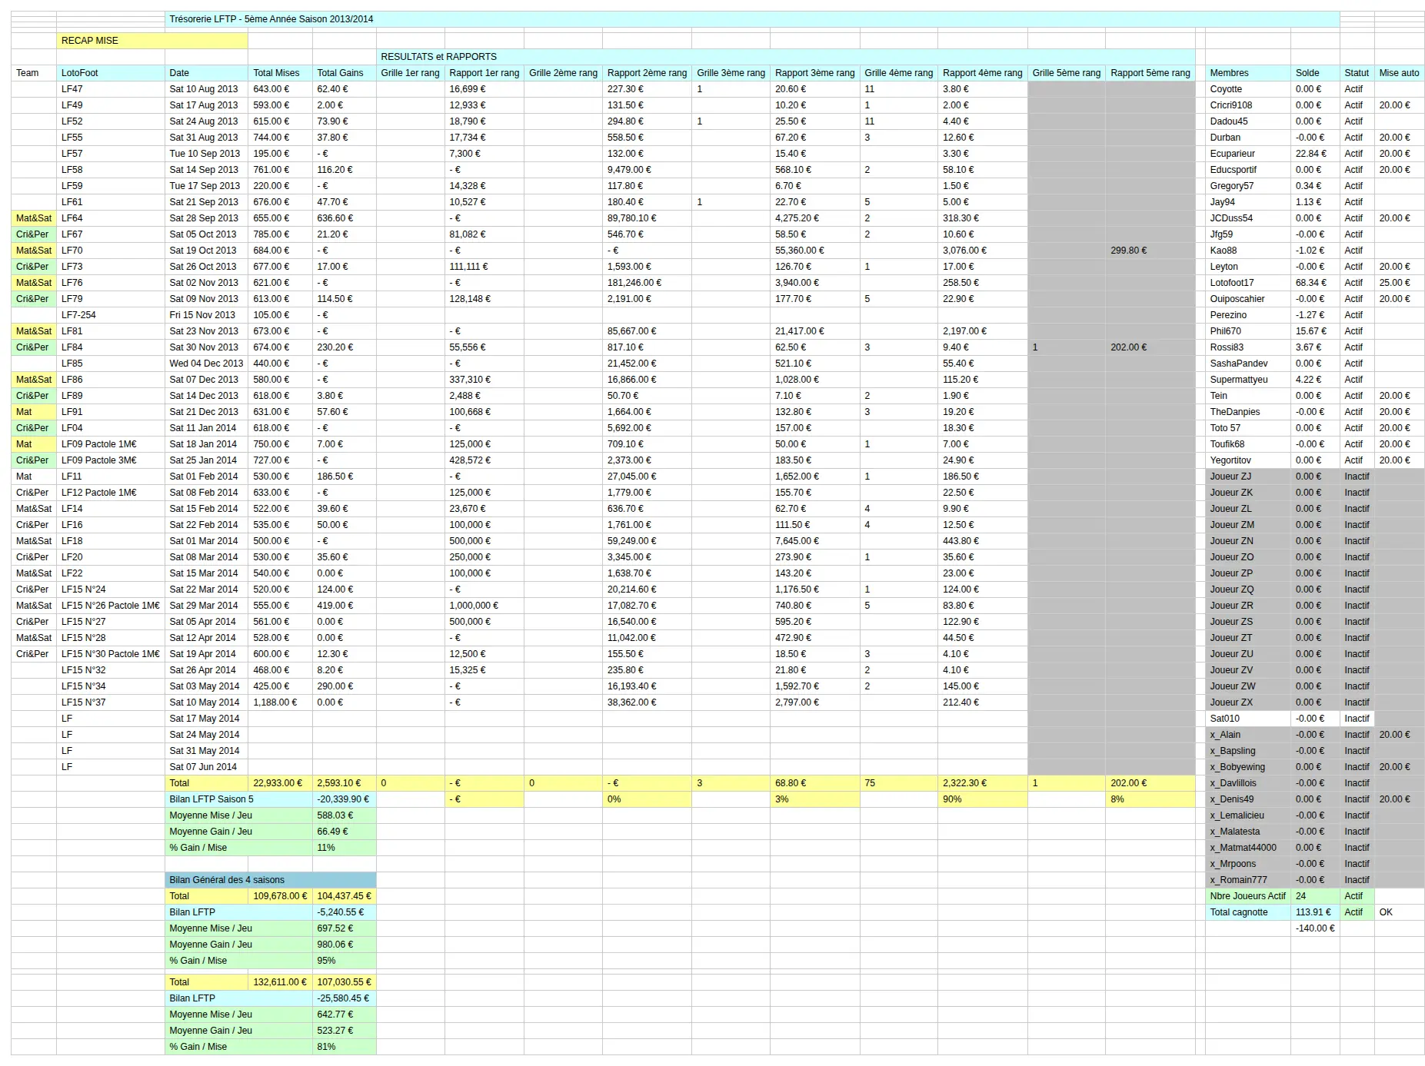1425x1066 pixels.
Task: Select the member name Supermattyeu
Action: 1248,380
